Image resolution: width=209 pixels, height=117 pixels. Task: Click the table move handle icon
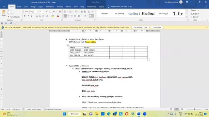tap(68, 45)
